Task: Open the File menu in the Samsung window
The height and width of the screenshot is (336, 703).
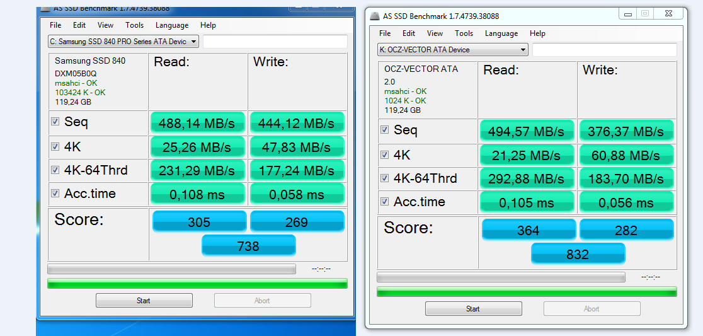Action: click(55, 25)
